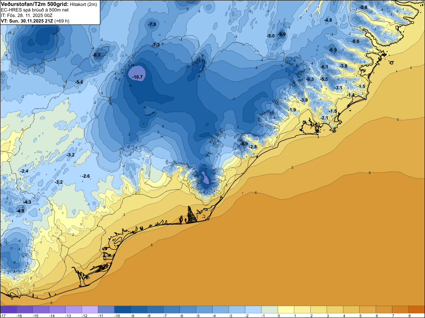Click the -2.4 temperature label
This screenshot has width=425, height=318.
click(24, 171)
